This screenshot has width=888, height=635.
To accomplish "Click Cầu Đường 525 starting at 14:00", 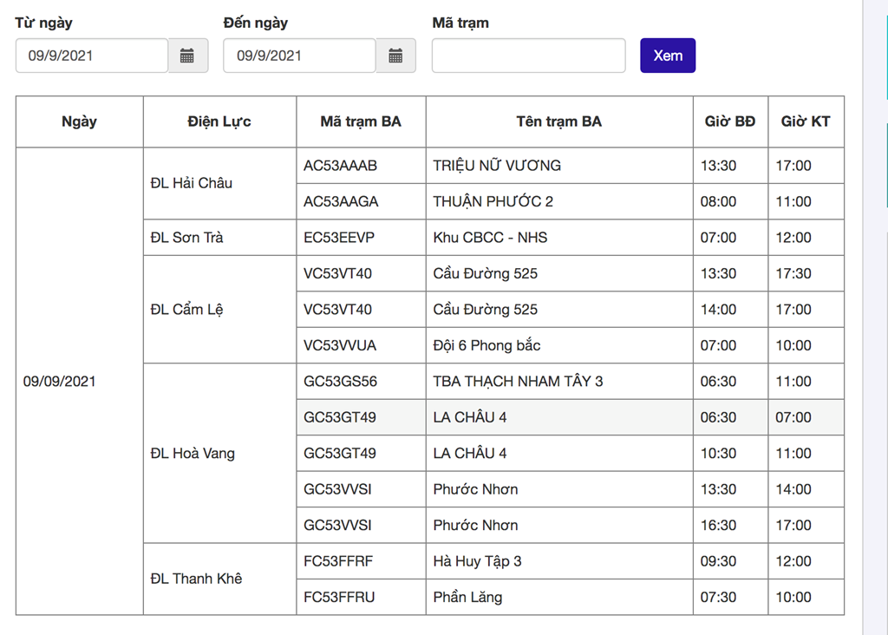I will 485,310.
